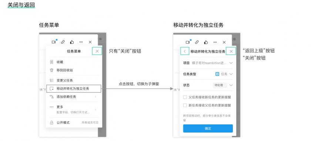Click the video camera icon in right panel

tap(188, 42)
